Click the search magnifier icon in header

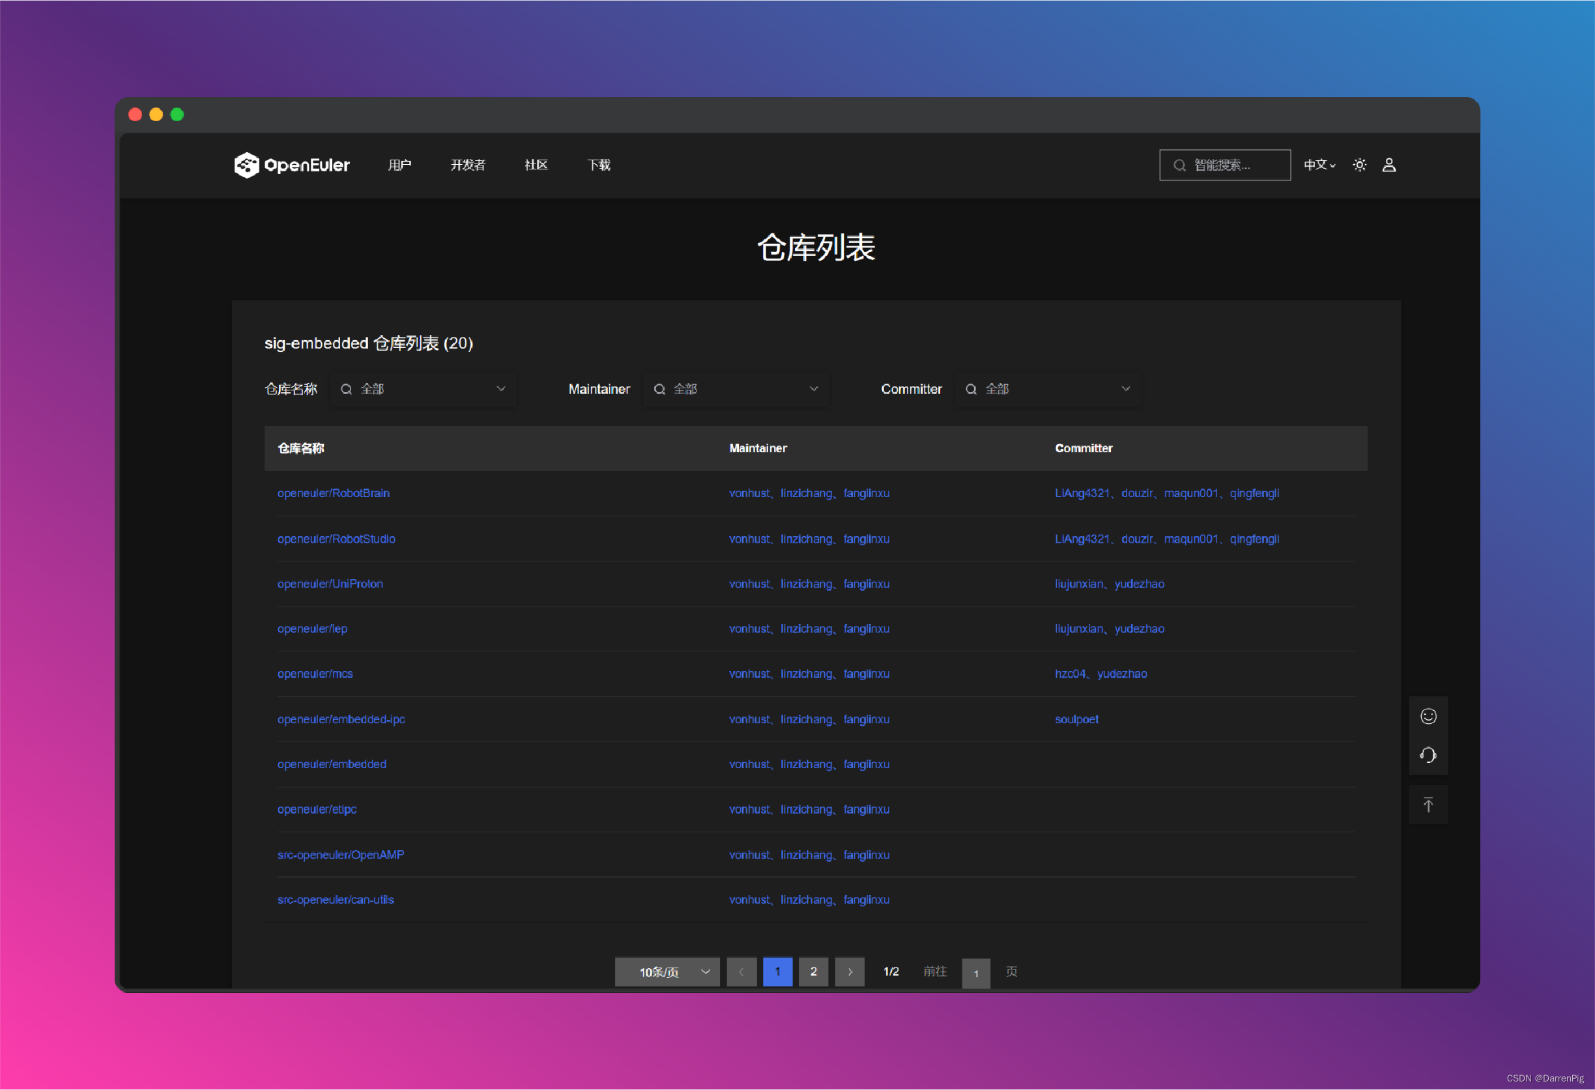pos(1179,165)
